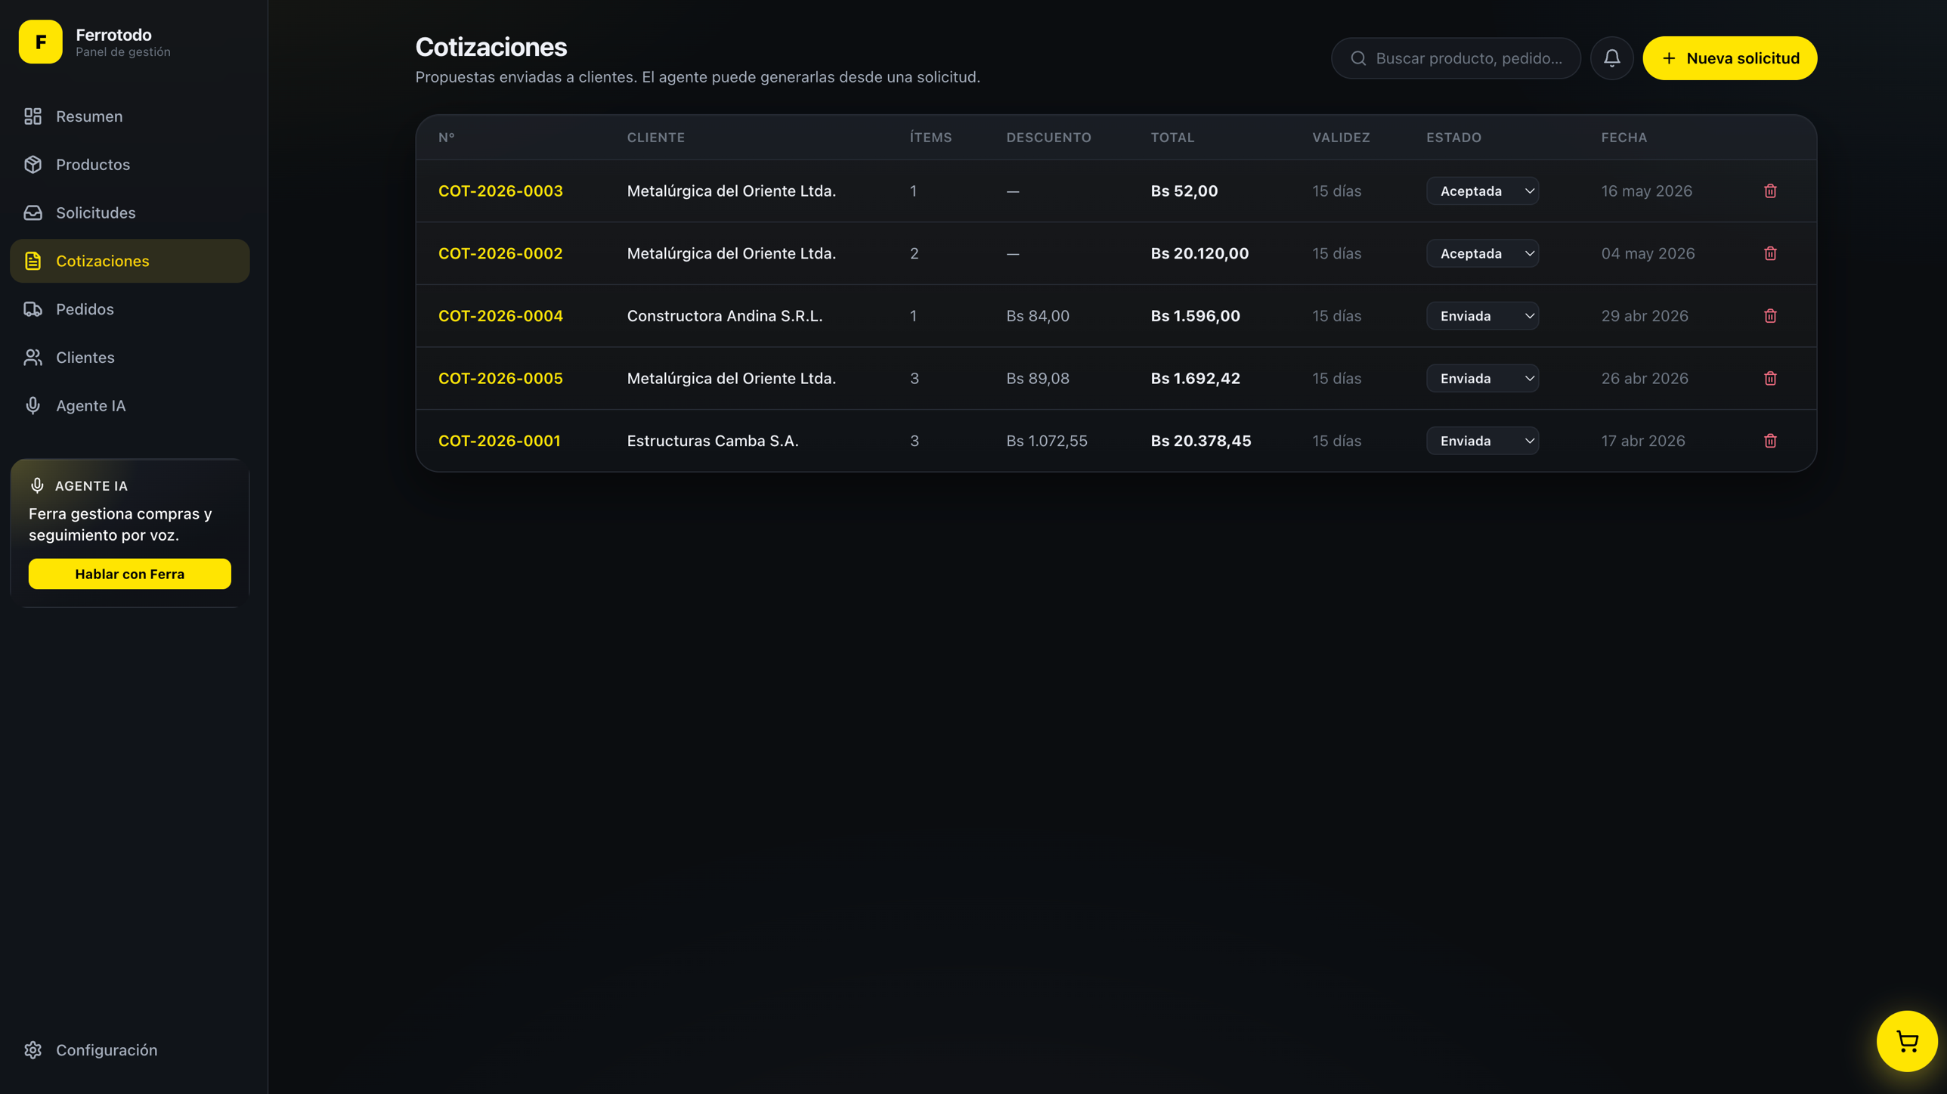
Task: Click the Resumen dashboard grid icon
Action: coord(33,116)
